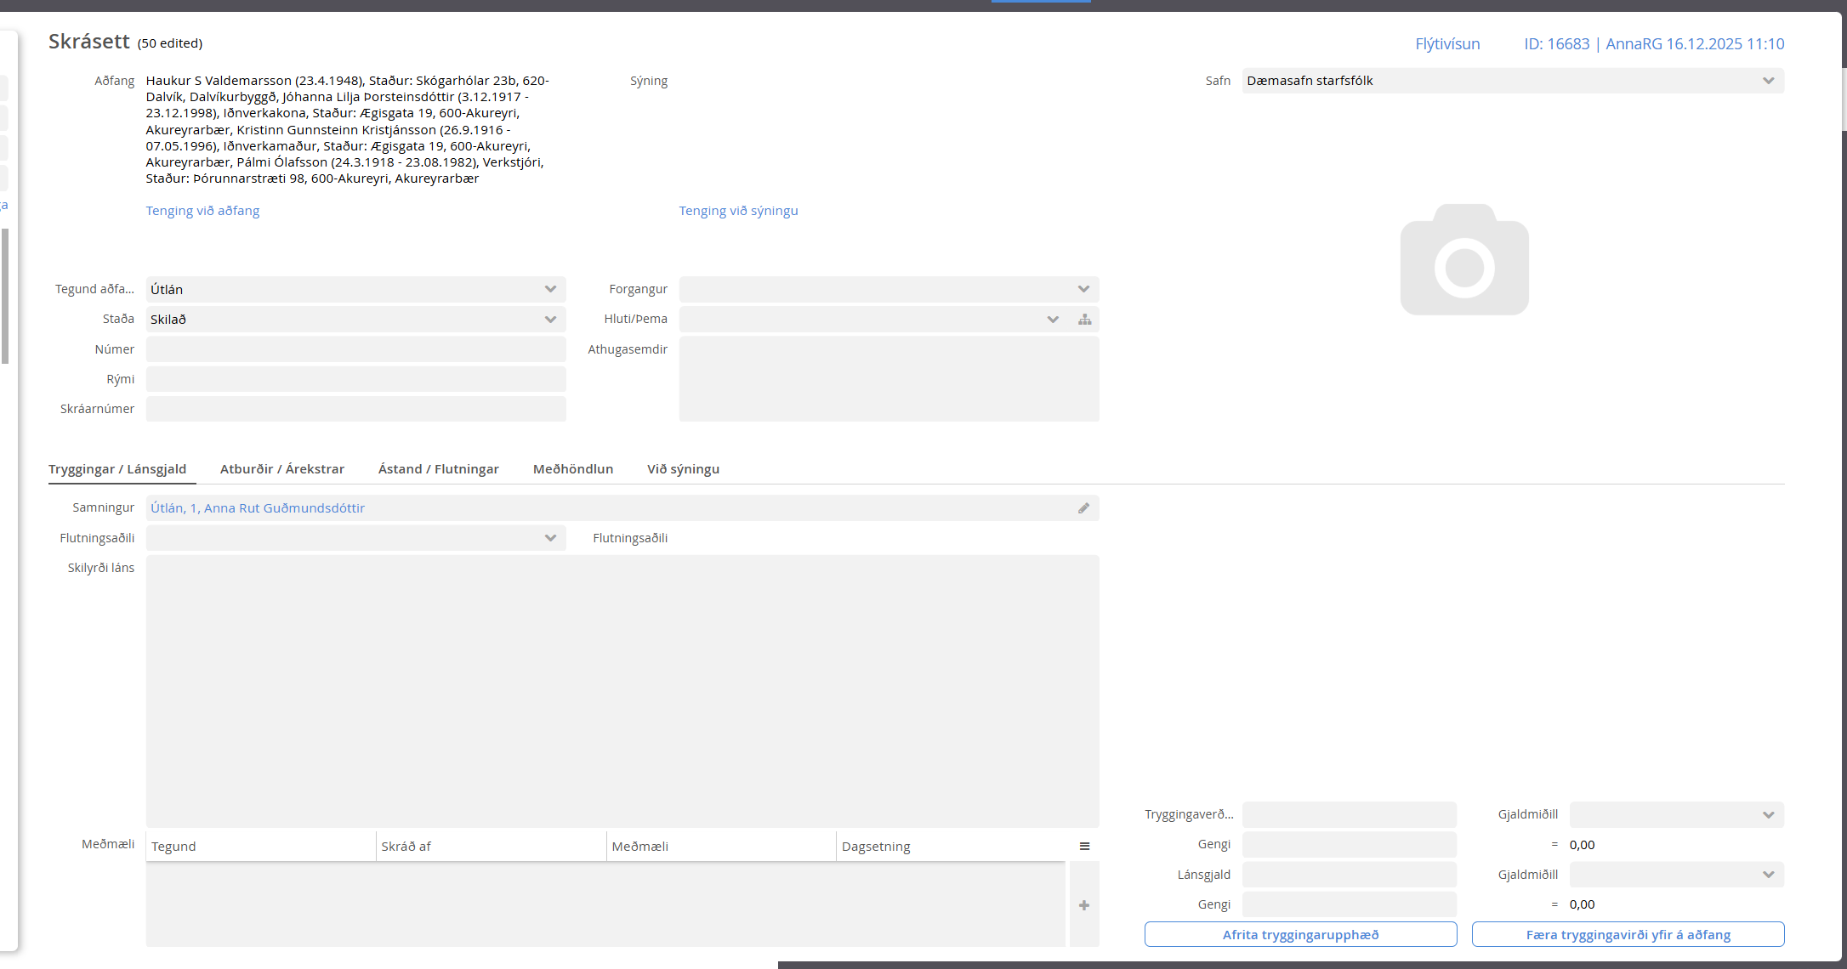The image size is (1847, 969).
Task: Click into the Númer input field
Action: 355,349
